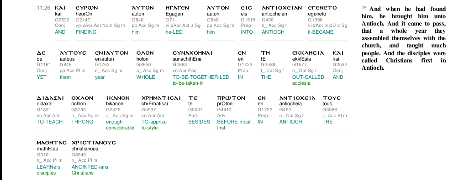The image size is (464, 180).
Task: Click the OUT-CALLED translation text
Action: click(308, 77)
